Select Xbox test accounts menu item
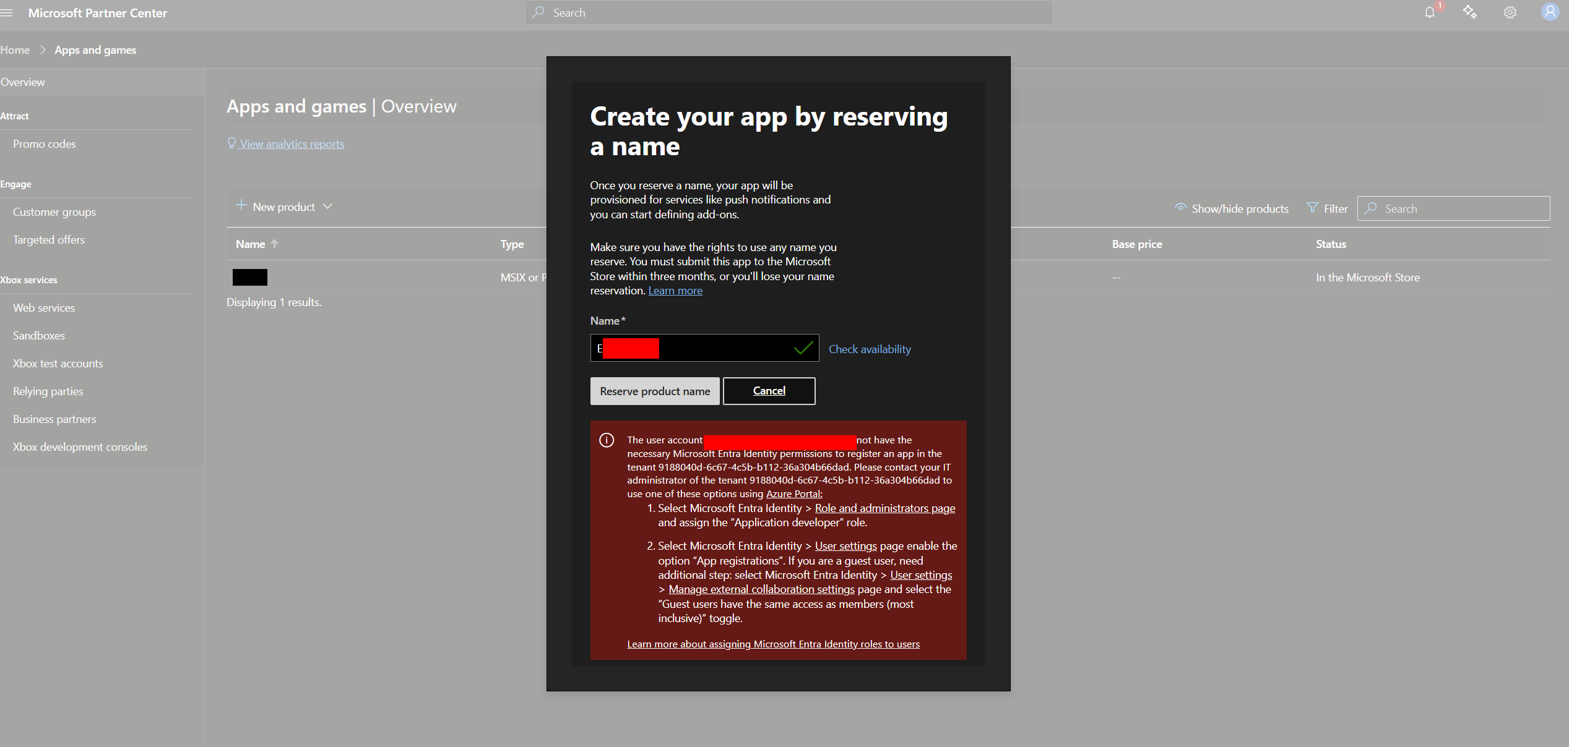Screen dimensions: 1569x747 coord(58,364)
